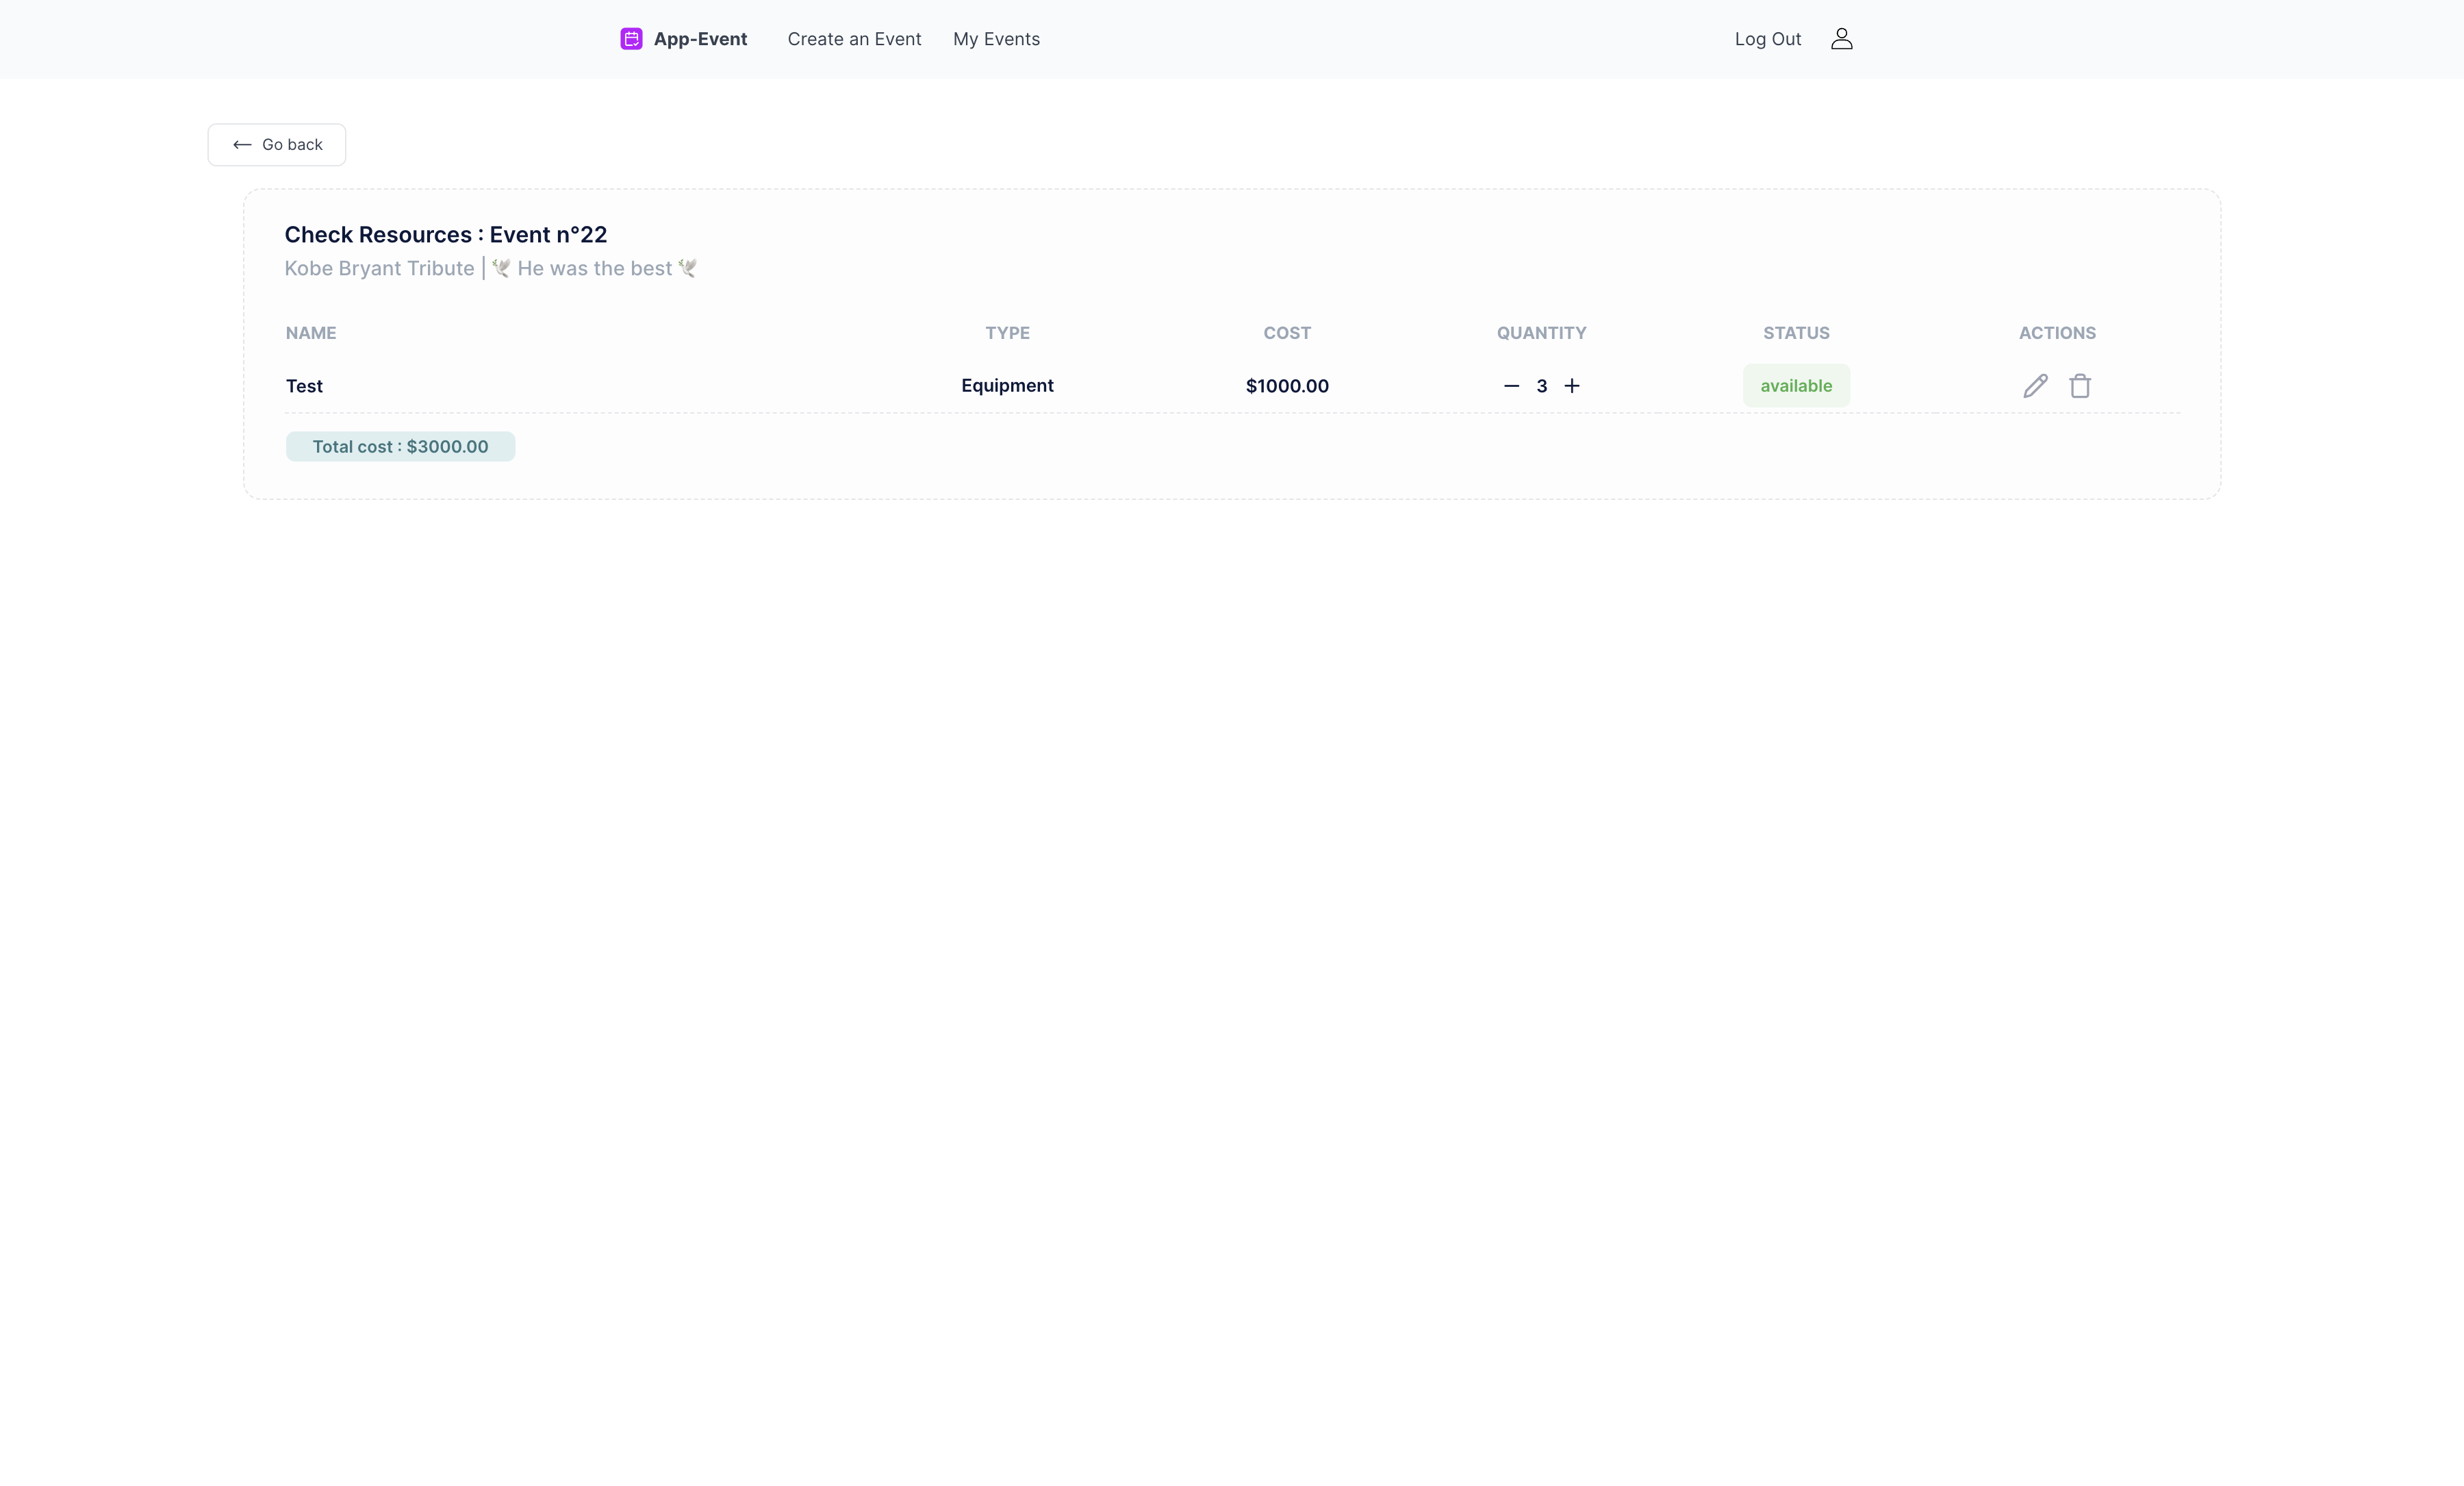Click the App-Event brand name
2464x1486 pixels.
[700, 39]
